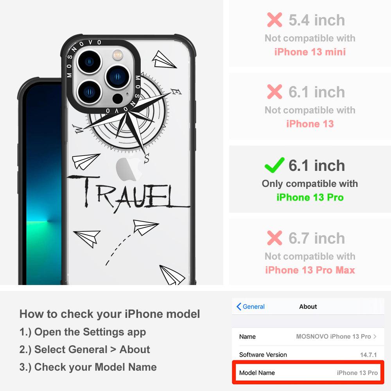This screenshot has width=391, height=391.
Task: Click the Software Version row
Action: point(308,355)
